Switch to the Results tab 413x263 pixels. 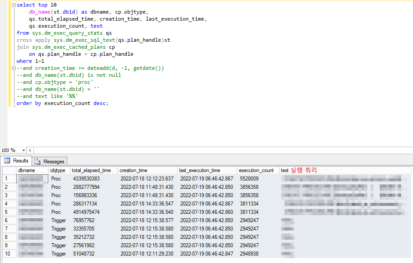(x=16, y=161)
